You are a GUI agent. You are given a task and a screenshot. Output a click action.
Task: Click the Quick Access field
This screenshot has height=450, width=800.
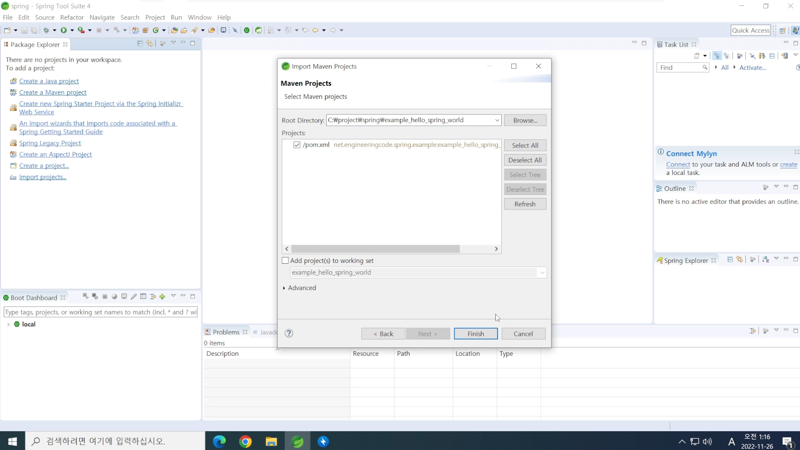(750, 30)
